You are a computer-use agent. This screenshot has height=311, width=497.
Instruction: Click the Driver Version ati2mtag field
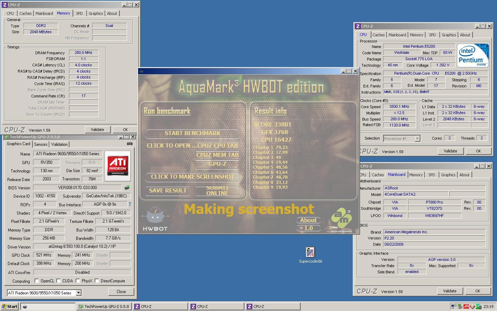click(82, 247)
